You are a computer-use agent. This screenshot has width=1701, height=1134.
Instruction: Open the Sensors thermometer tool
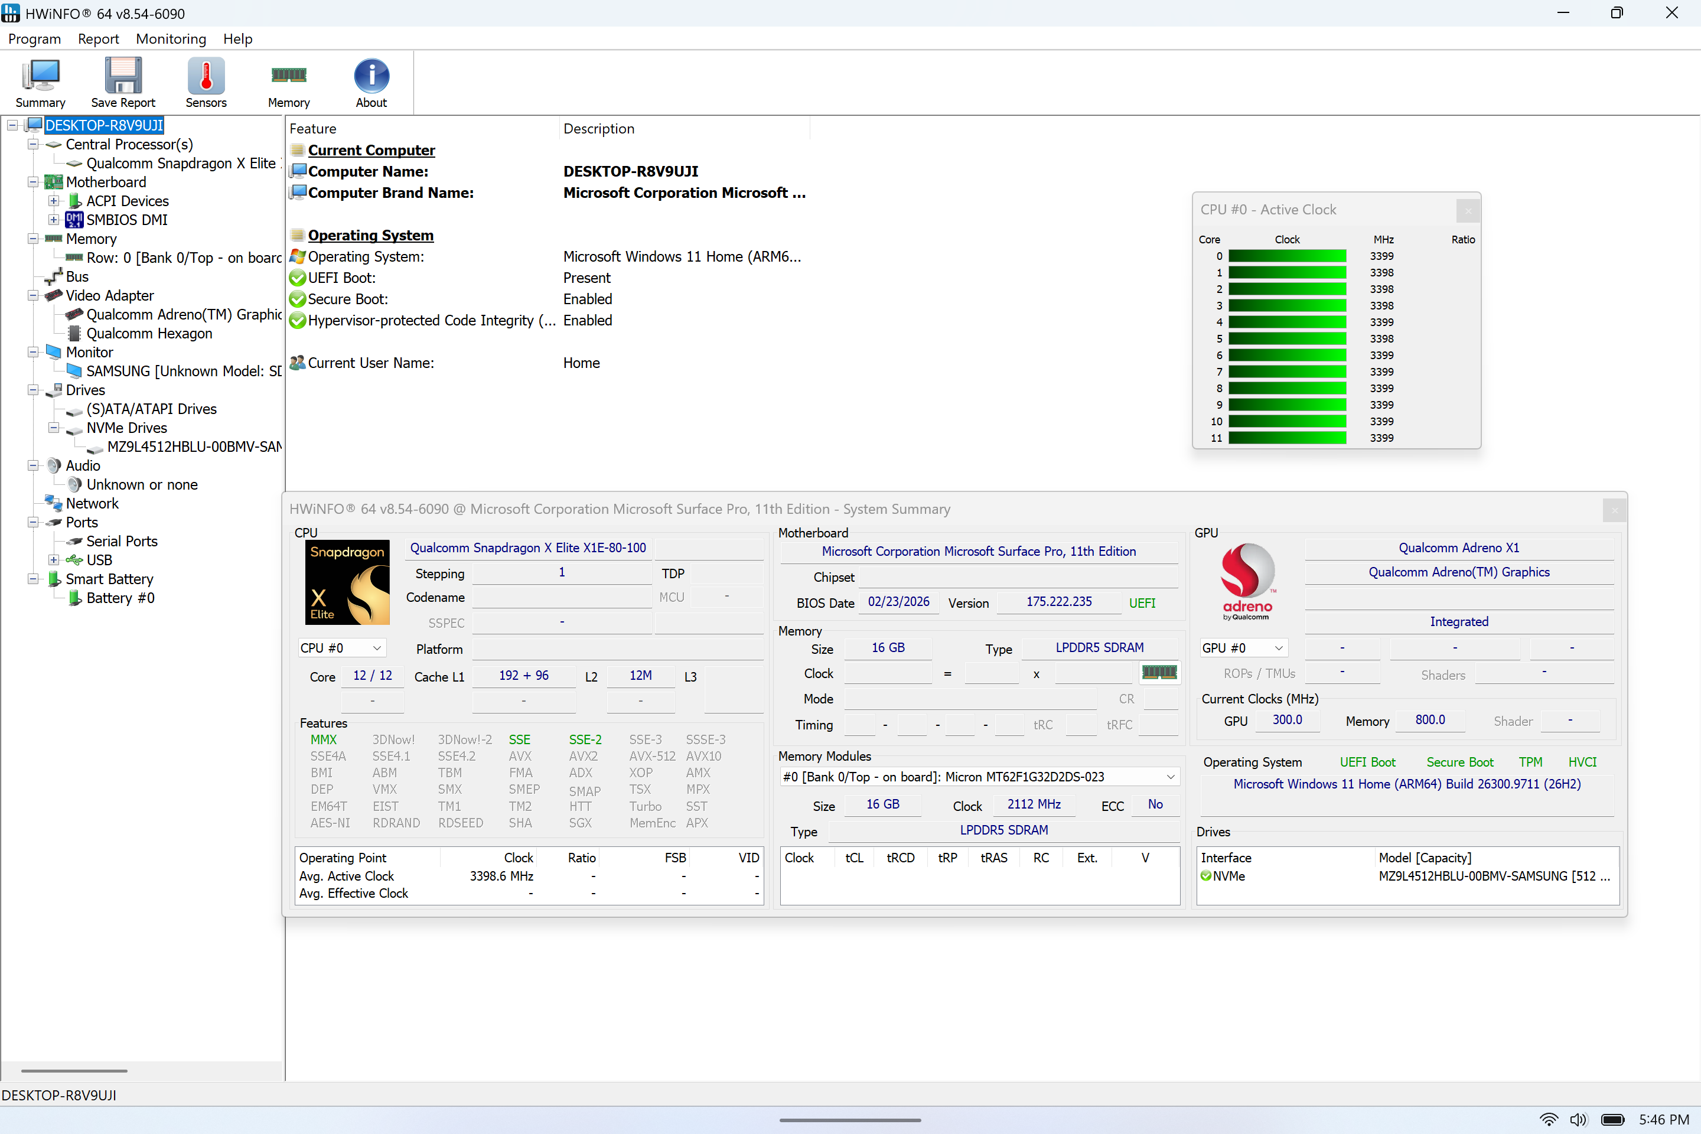pyautogui.click(x=206, y=83)
